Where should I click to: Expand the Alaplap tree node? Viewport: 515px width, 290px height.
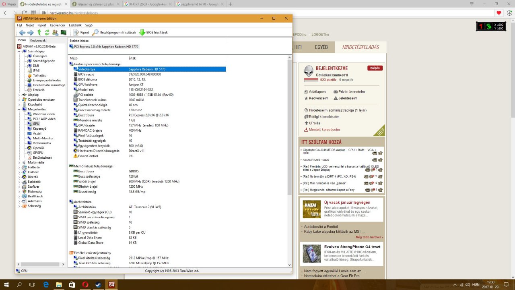pyautogui.click(x=19, y=95)
